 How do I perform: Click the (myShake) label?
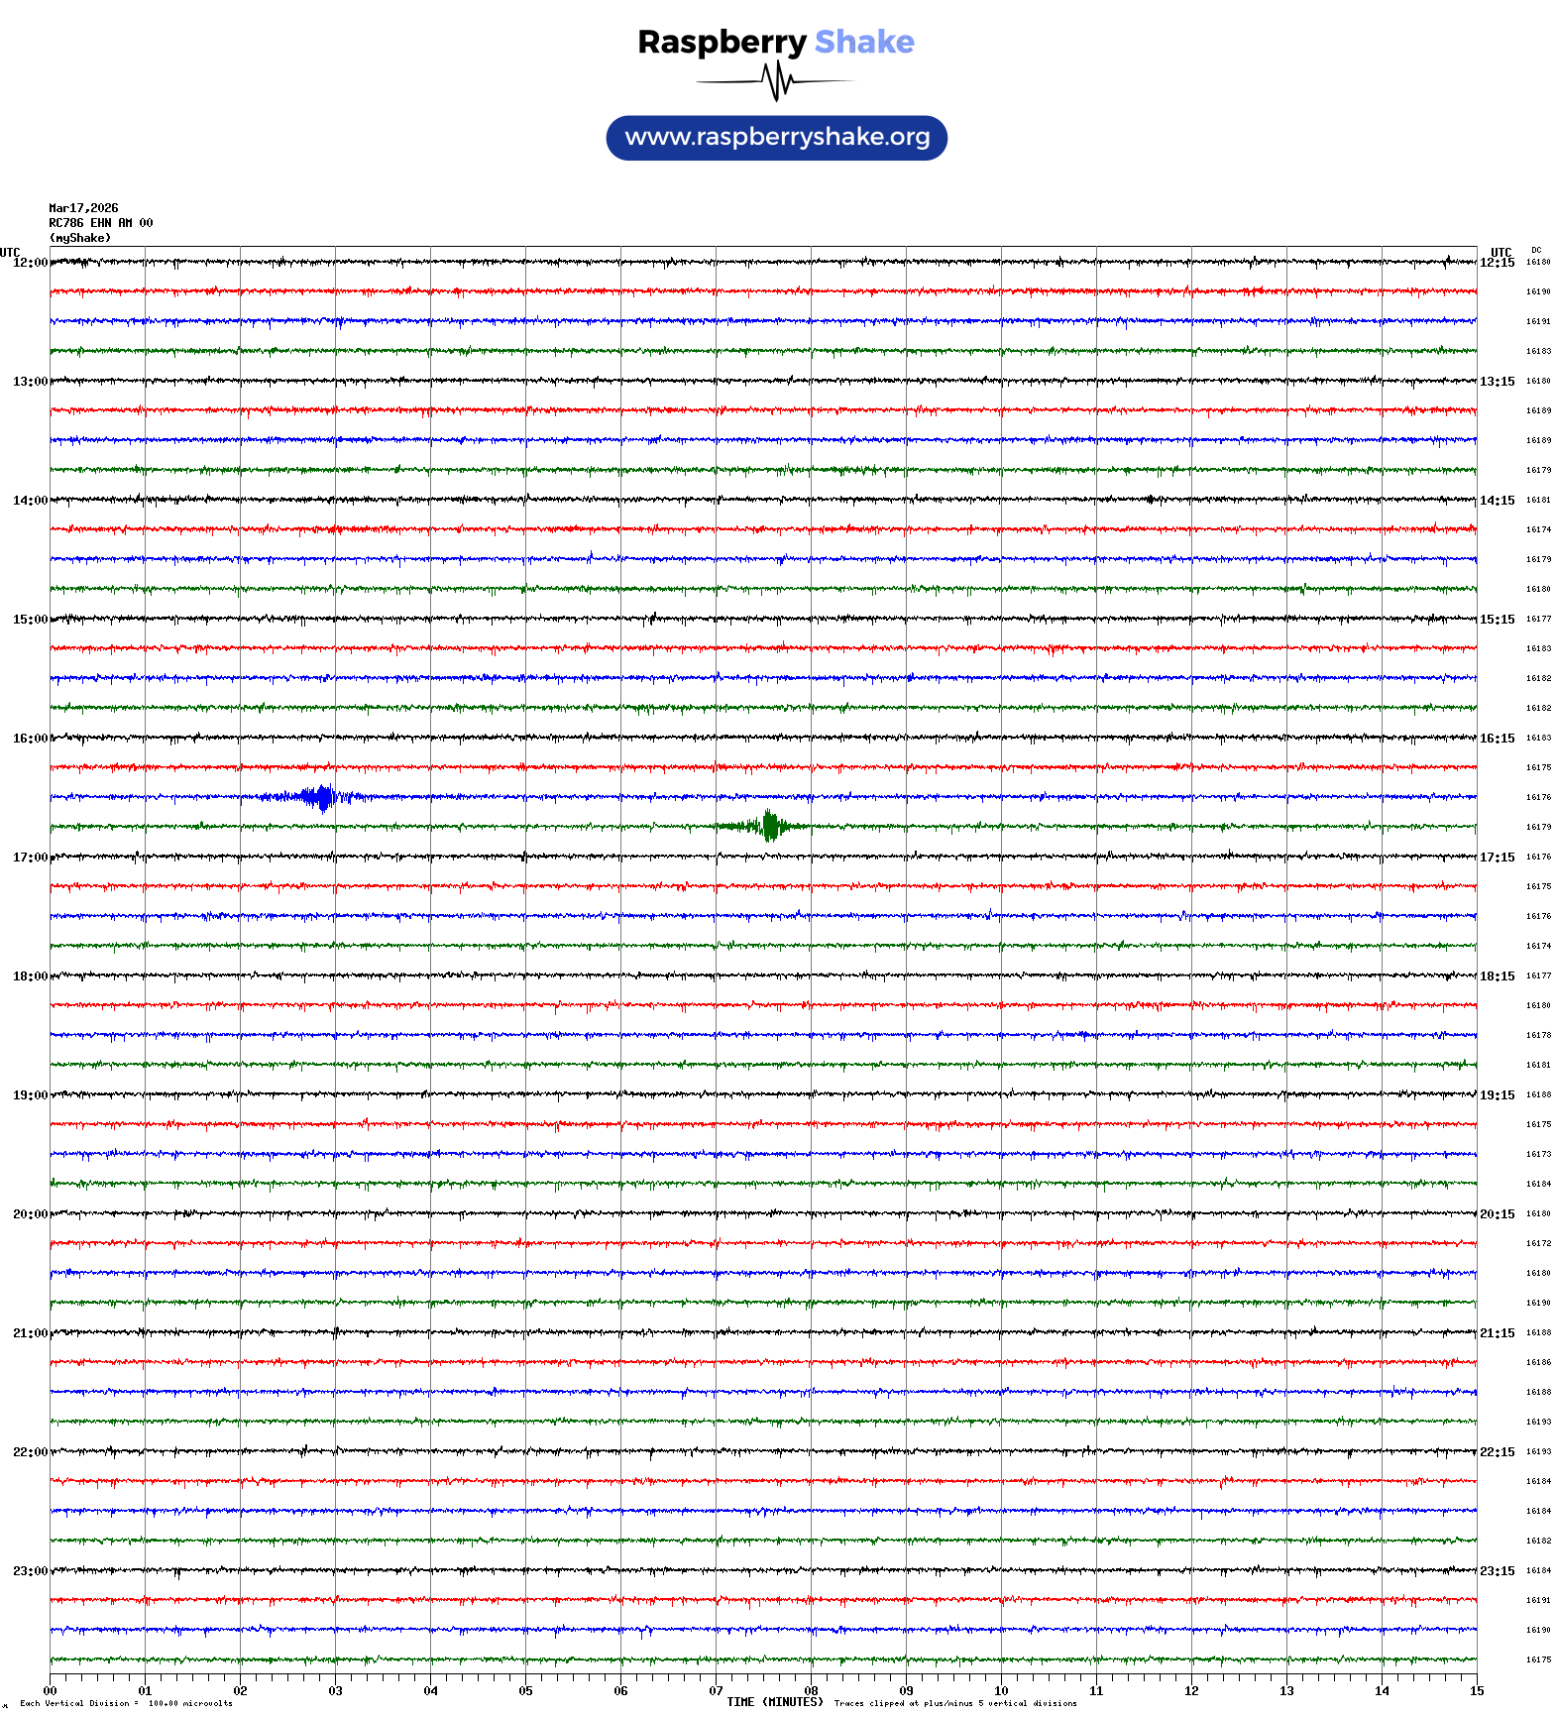(x=80, y=238)
